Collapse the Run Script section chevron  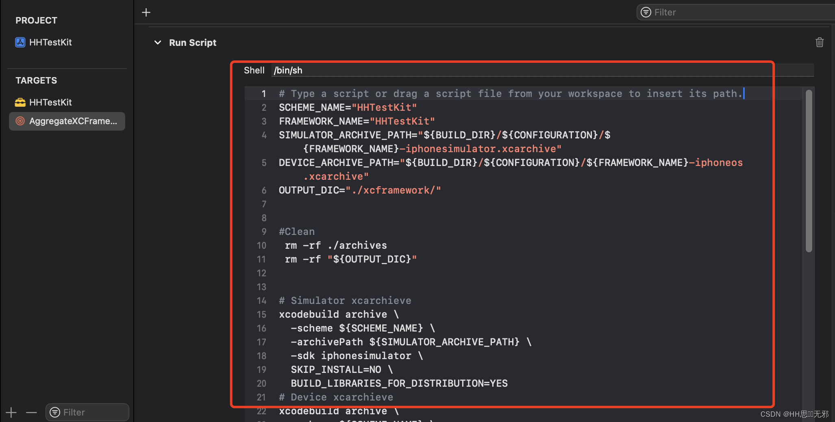click(x=158, y=43)
